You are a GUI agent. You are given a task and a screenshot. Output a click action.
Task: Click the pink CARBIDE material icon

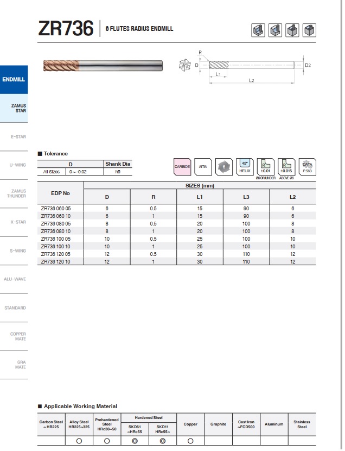[182, 166]
